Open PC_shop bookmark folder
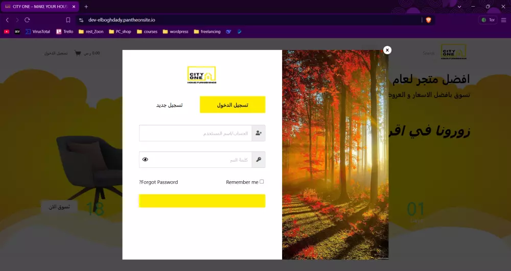 pos(120,32)
